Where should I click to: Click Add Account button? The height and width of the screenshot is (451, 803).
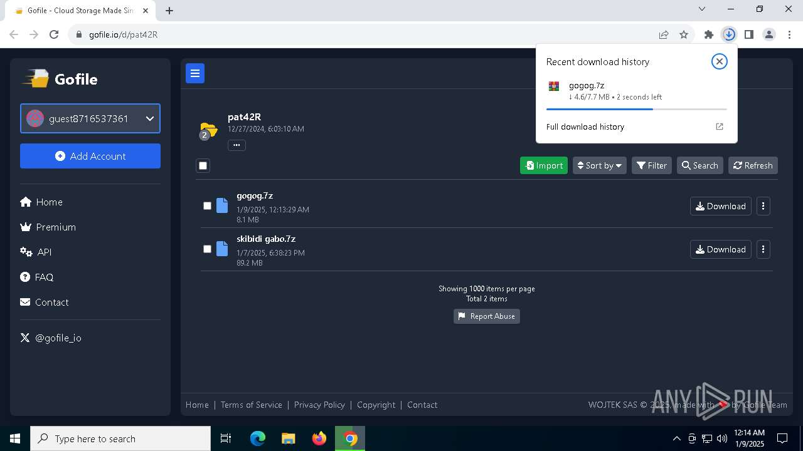click(90, 156)
